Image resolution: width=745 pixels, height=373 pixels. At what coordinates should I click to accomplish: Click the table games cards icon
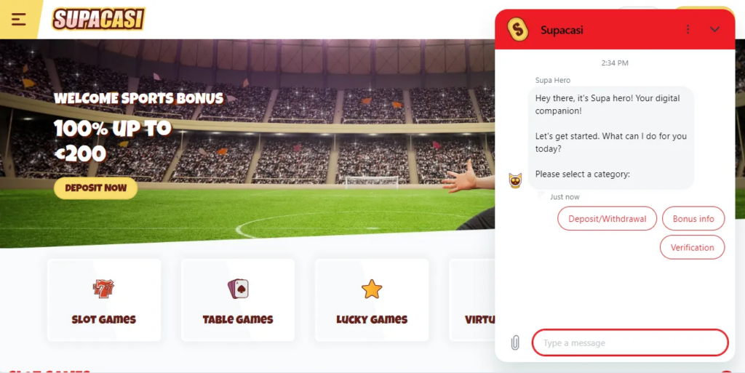(x=238, y=289)
